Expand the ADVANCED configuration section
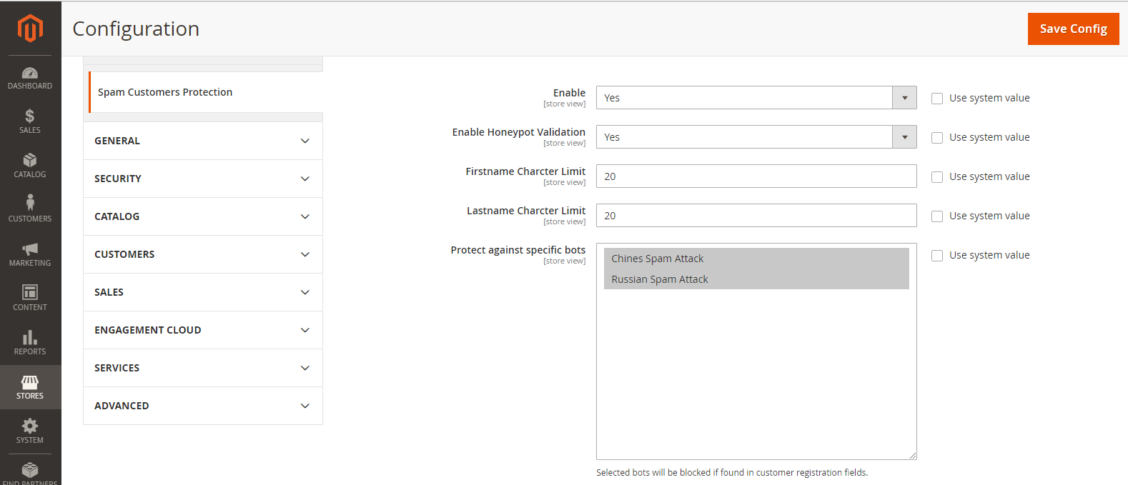This screenshot has width=1128, height=485. coord(203,406)
